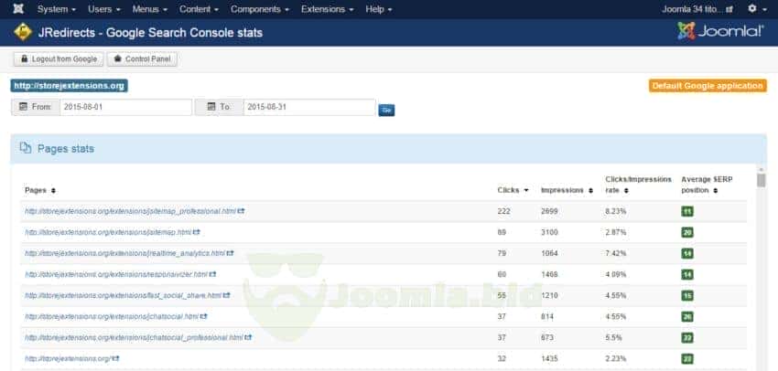Open calendar icon beside To field

(211, 107)
